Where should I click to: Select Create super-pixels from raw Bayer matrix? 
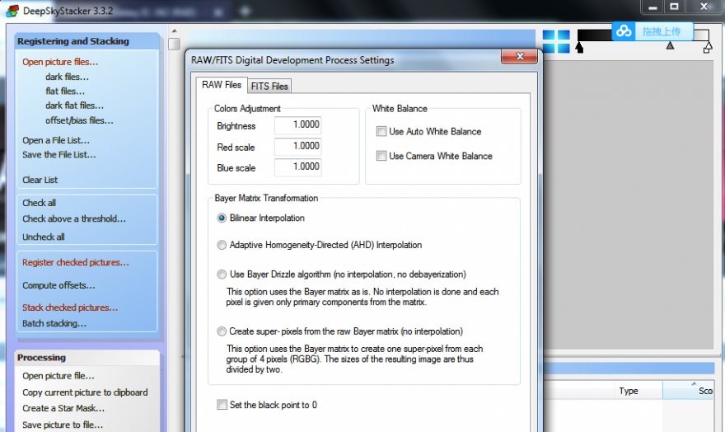[x=222, y=331]
